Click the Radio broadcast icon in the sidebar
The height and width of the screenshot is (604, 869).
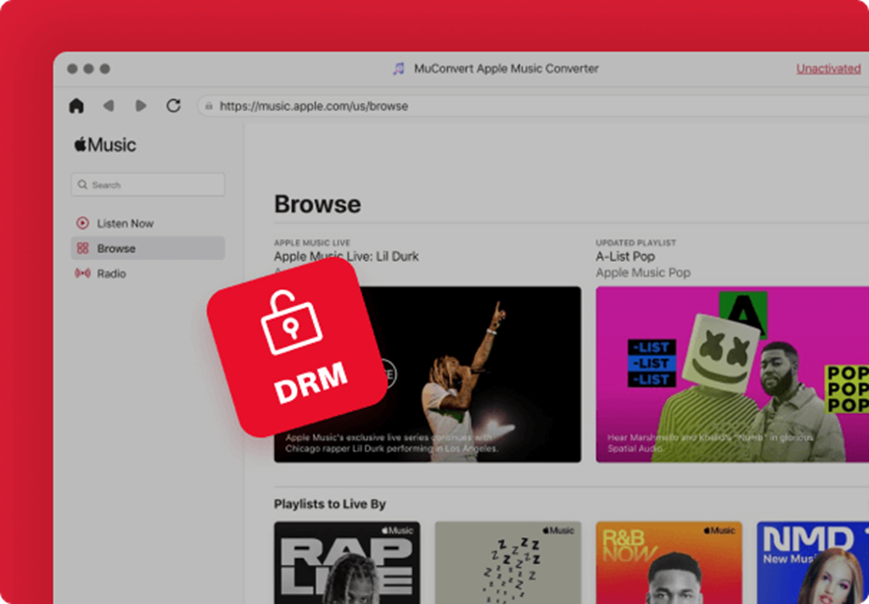[82, 274]
